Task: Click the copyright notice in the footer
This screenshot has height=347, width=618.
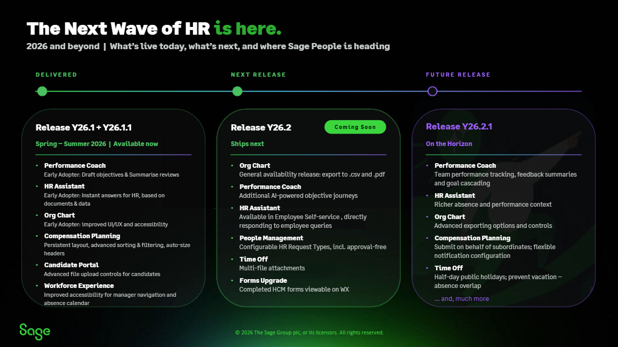Action: (x=310, y=332)
